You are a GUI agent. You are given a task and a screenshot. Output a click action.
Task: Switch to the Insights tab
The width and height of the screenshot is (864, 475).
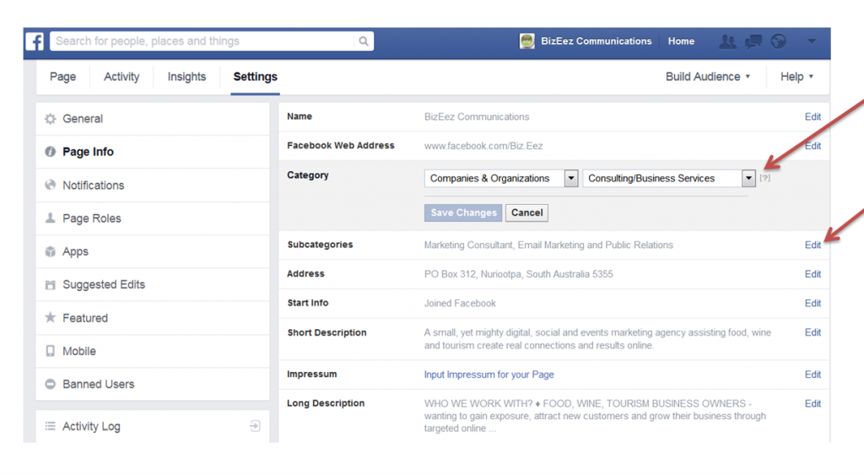tap(186, 77)
